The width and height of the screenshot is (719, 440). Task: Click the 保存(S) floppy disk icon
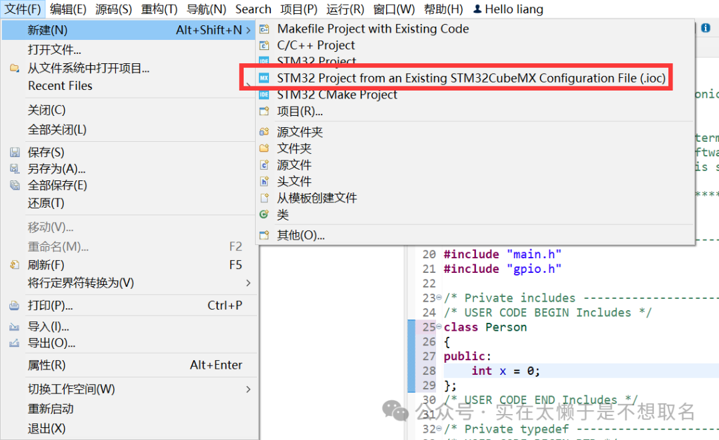tap(15, 152)
